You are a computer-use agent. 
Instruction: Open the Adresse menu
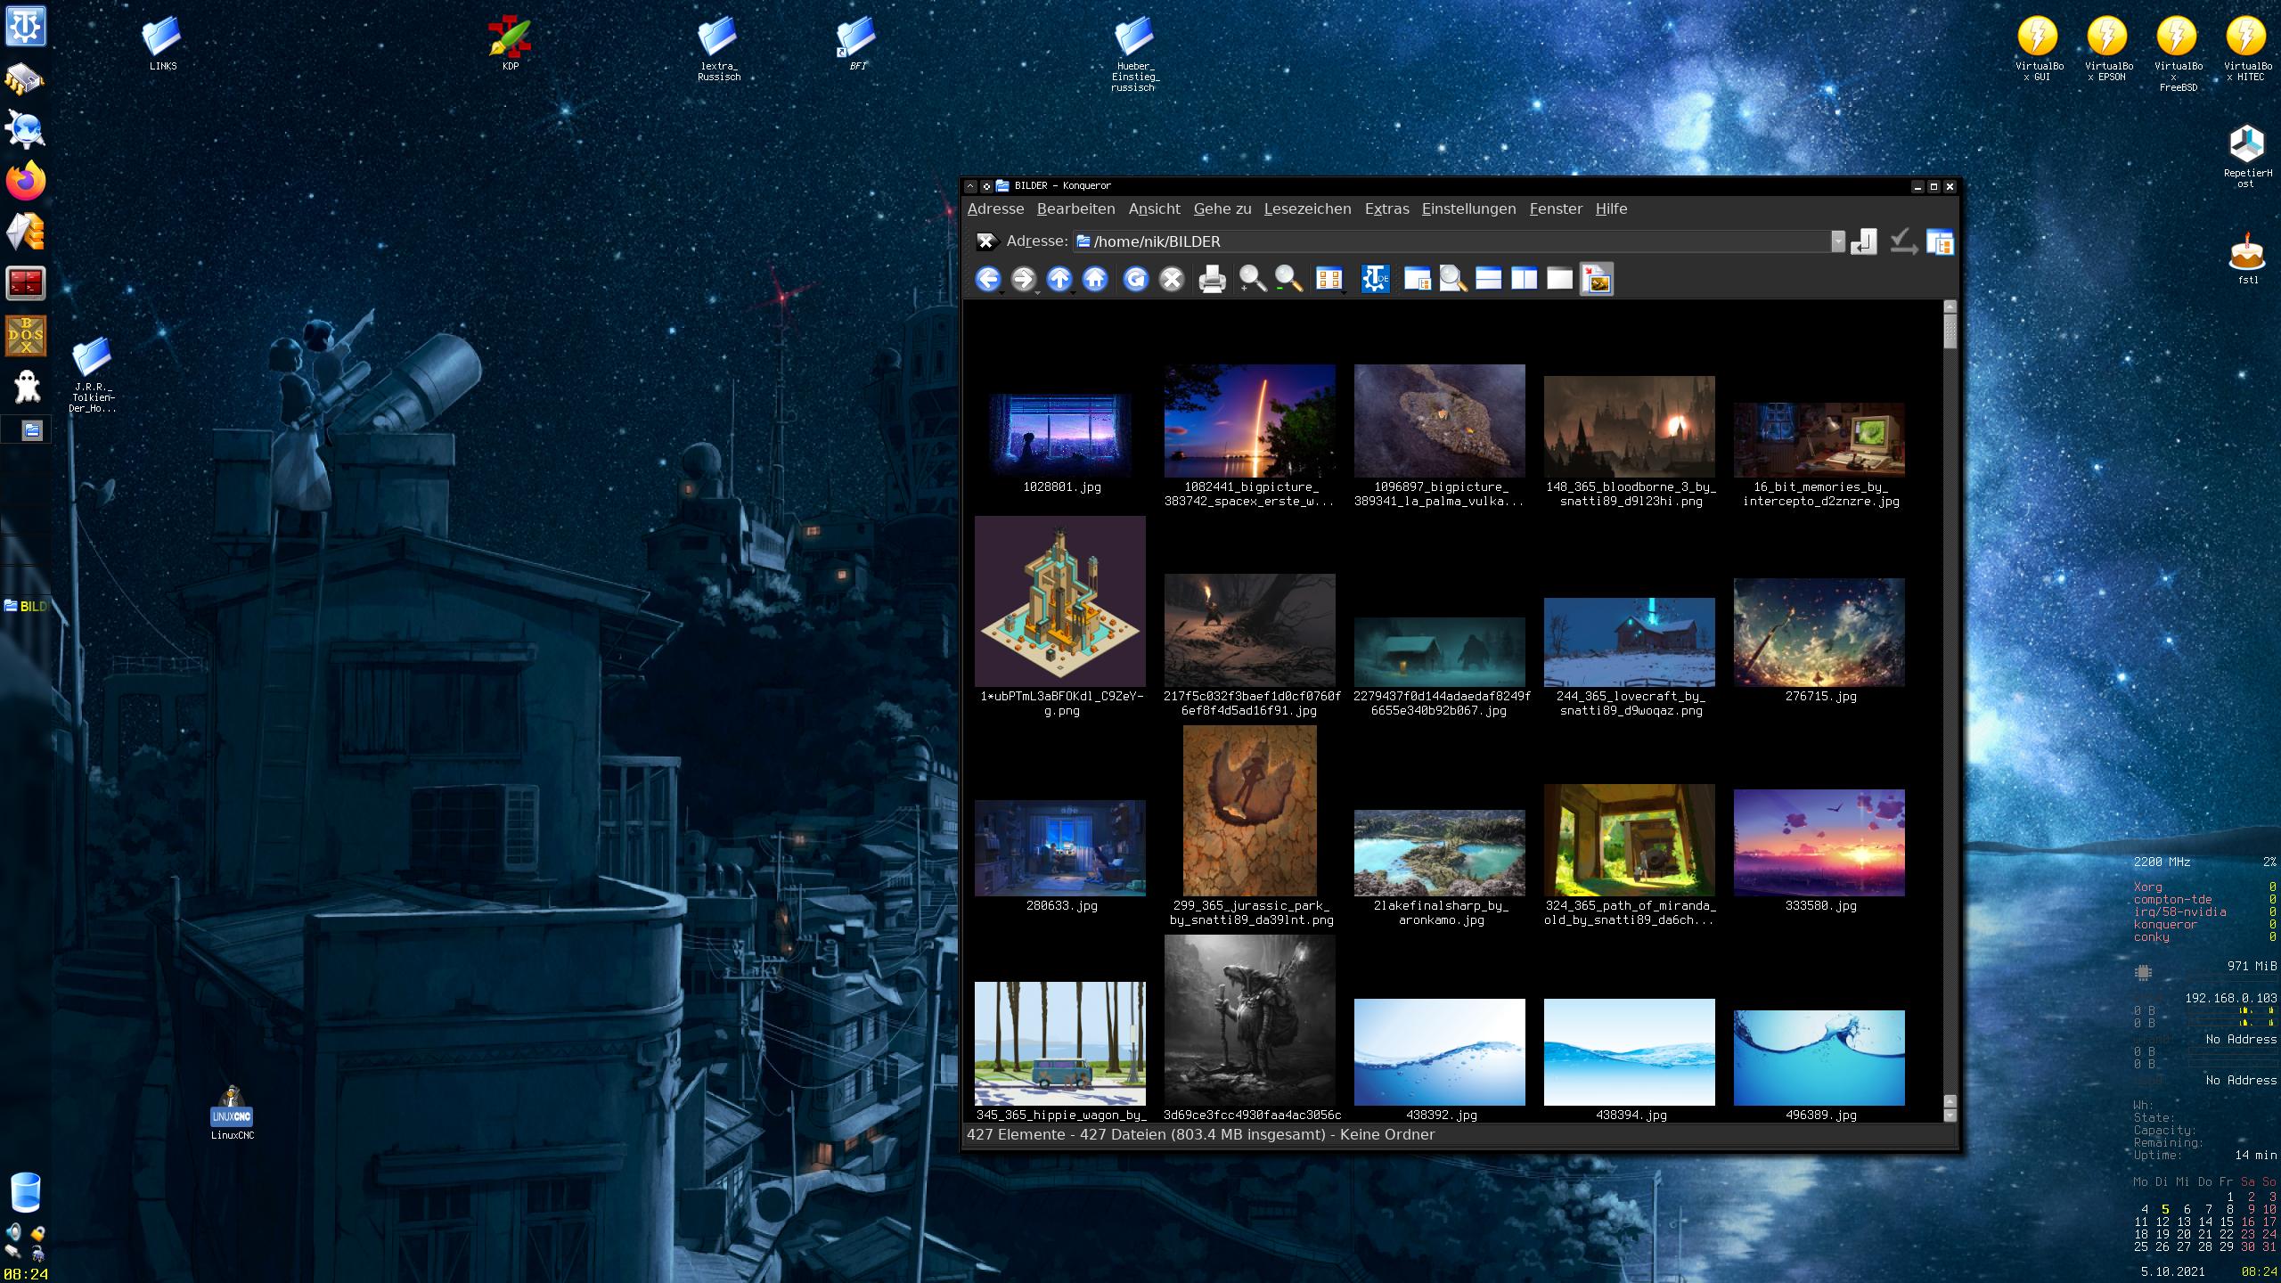(995, 209)
